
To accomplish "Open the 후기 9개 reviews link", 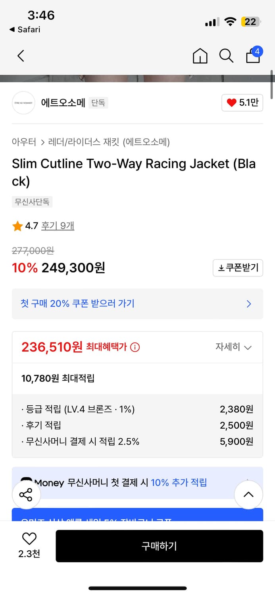I will (58, 226).
